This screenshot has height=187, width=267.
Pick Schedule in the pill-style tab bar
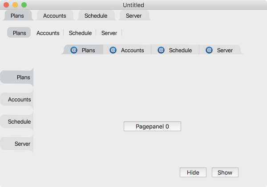(80, 33)
